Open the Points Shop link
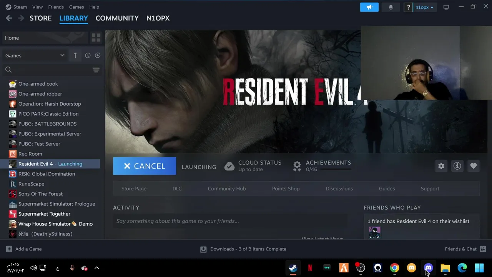492x277 pixels. [x=286, y=189]
